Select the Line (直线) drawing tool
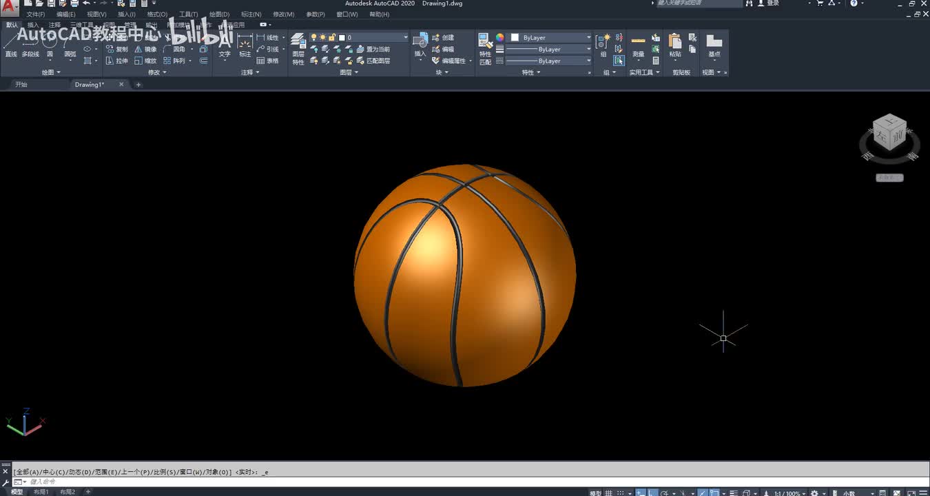Viewport: 930px width, 496px height. coord(11,46)
